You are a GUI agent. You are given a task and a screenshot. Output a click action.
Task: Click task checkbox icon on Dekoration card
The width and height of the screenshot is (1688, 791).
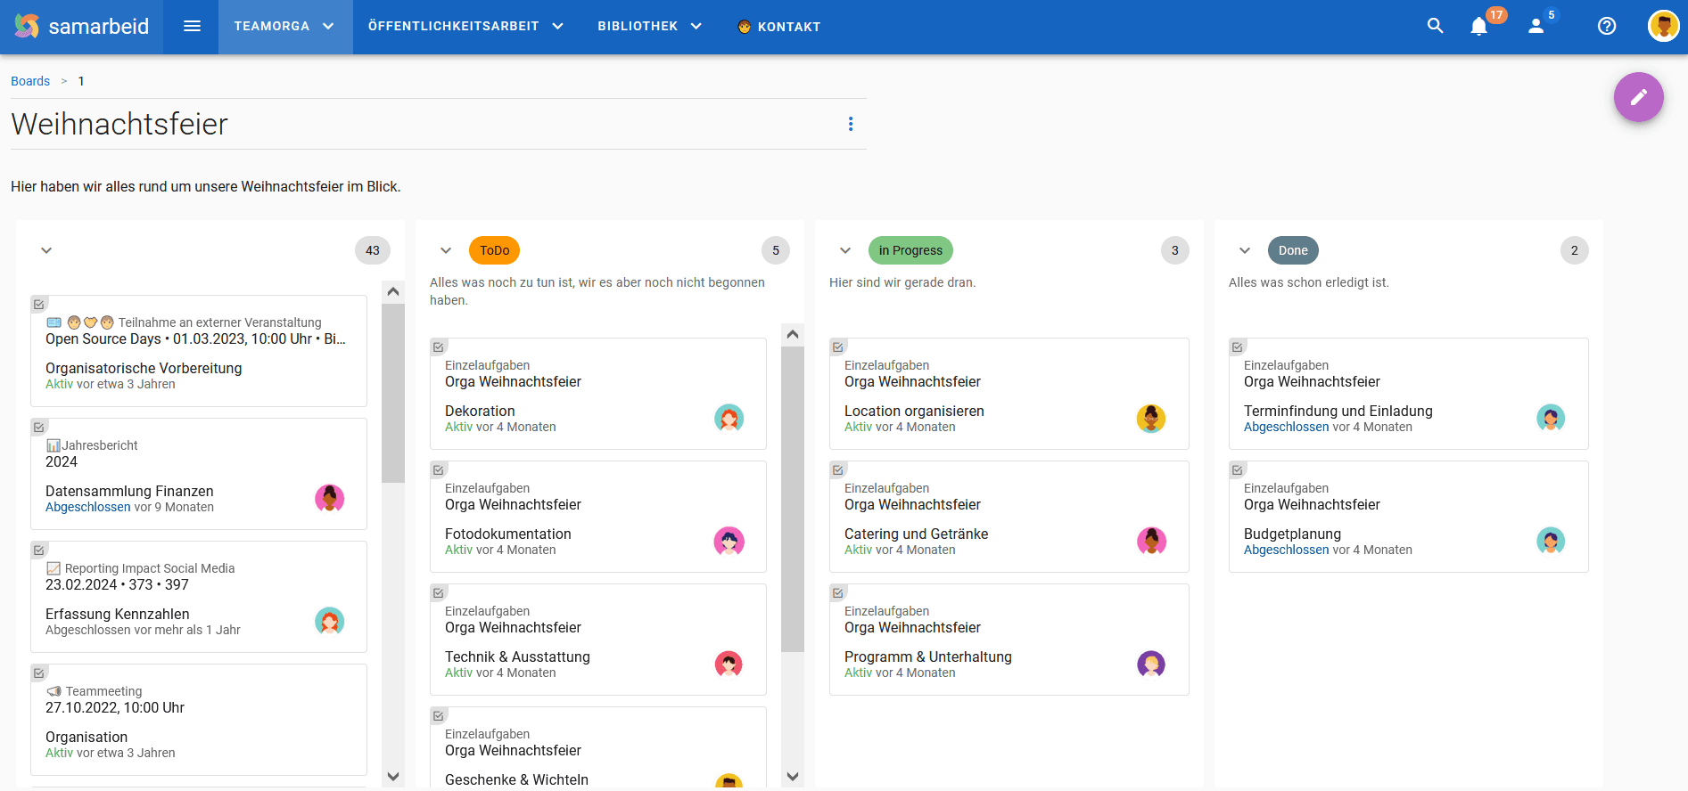439,347
